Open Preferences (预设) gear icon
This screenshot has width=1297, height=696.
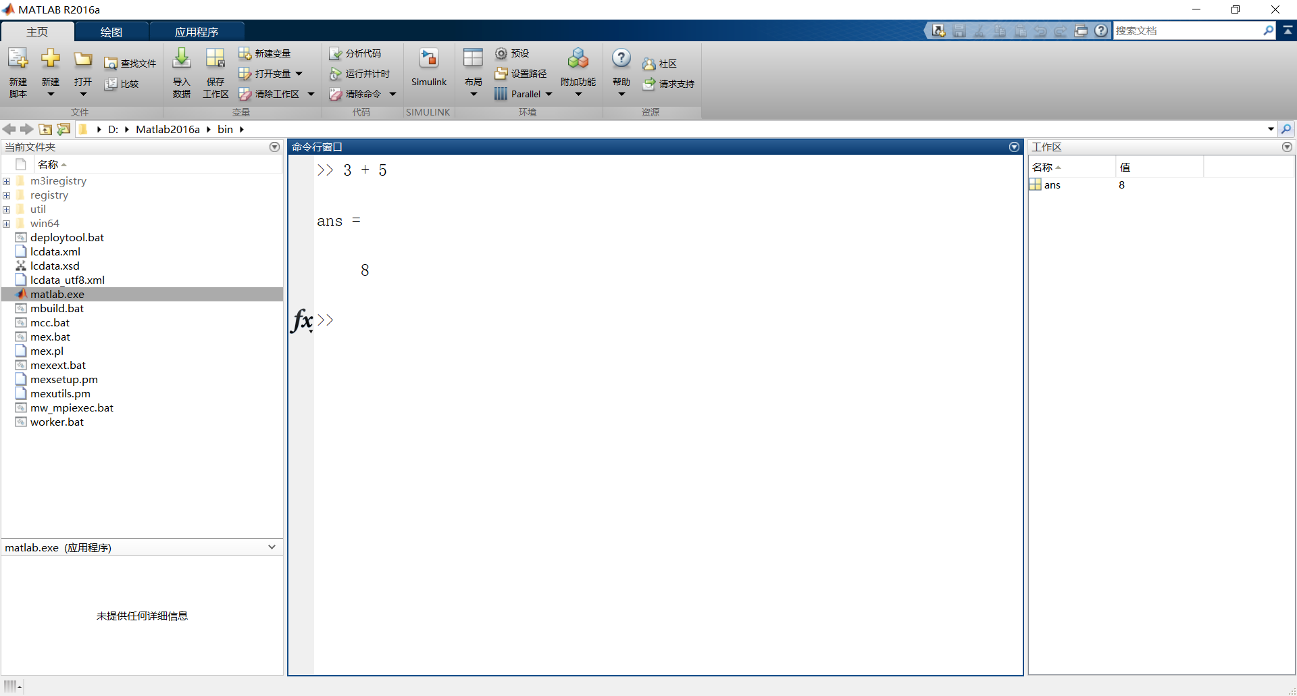(x=501, y=53)
